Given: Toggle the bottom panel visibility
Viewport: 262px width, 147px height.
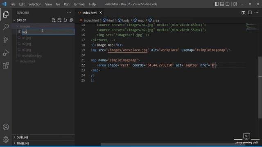Looking at the screenshot, I should [222, 4].
